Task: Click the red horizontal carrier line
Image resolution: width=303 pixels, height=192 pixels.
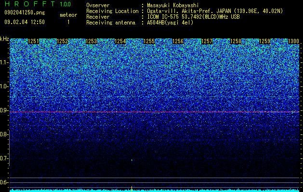Action: [155, 112]
